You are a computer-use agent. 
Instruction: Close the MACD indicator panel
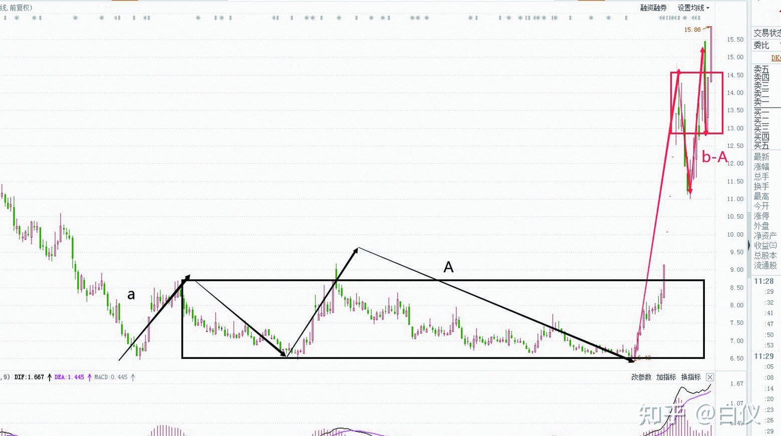[709, 377]
